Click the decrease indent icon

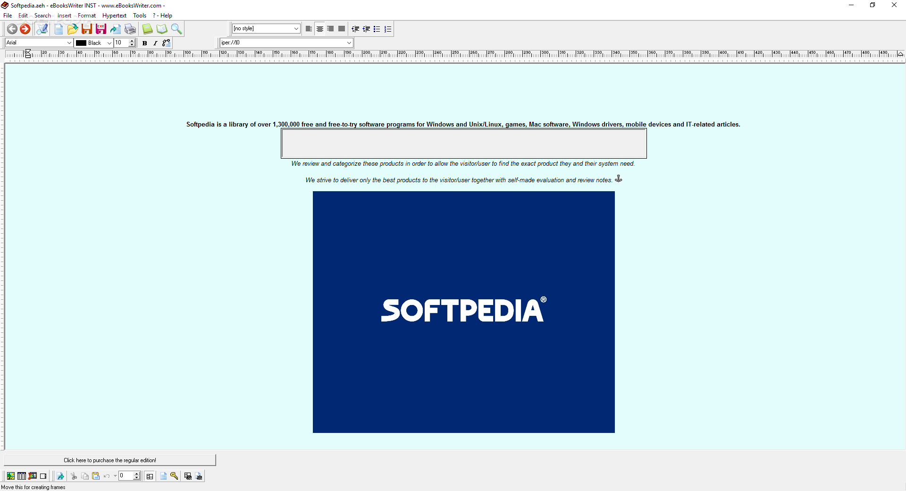(x=355, y=29)
